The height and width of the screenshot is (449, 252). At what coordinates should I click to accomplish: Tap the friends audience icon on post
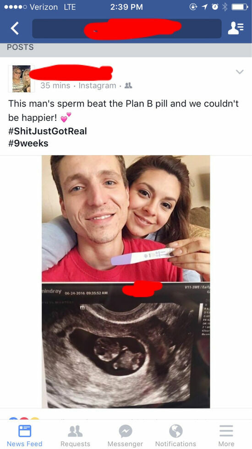point(128,85)
